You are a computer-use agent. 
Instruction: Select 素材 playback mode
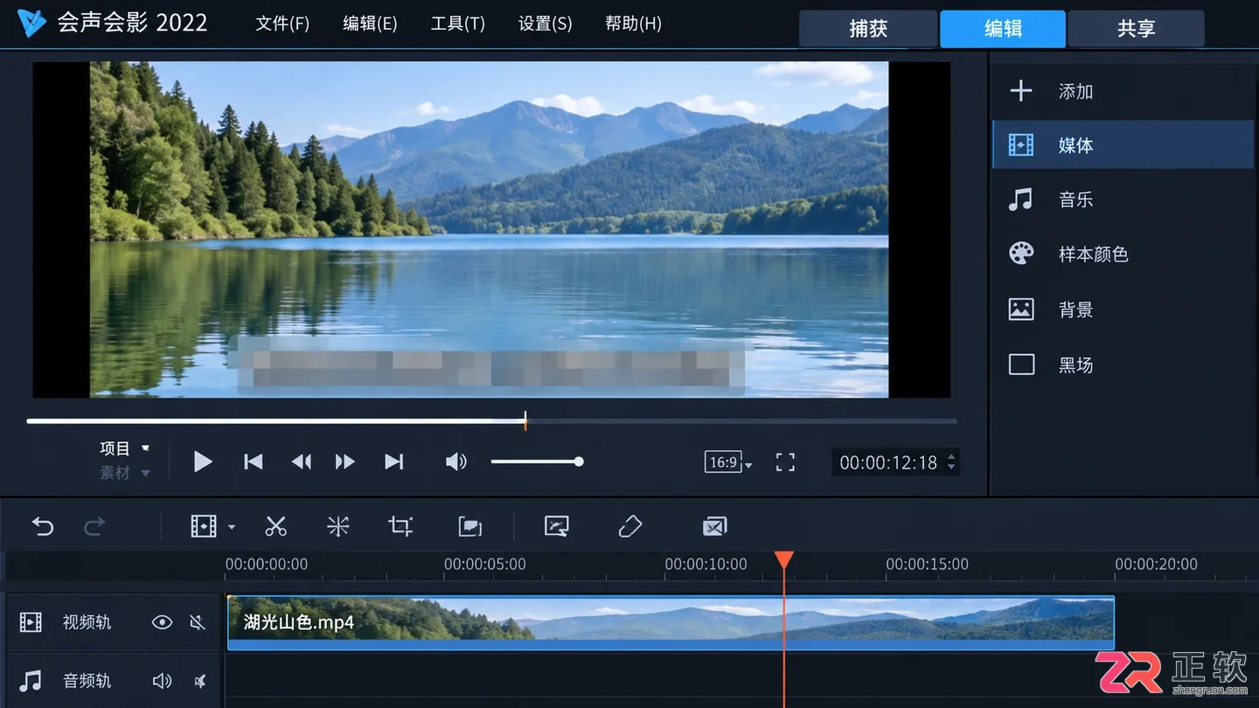coord(125,473)
